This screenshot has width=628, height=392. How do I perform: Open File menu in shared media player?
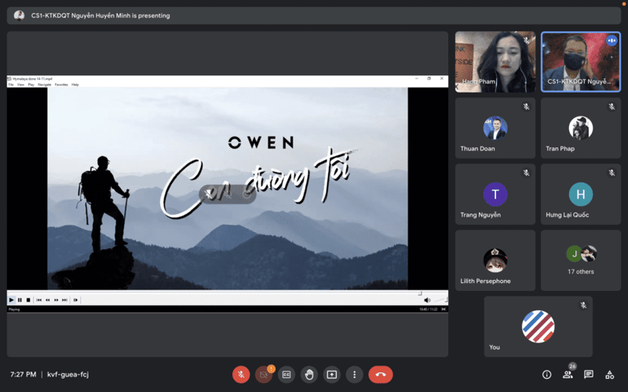pyautogui.click(x=11, y=85)
